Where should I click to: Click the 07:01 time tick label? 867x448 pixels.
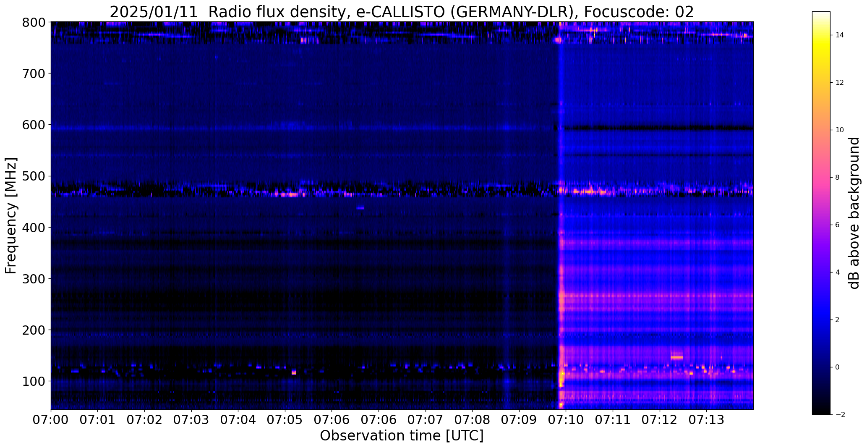tap(98, 420)
